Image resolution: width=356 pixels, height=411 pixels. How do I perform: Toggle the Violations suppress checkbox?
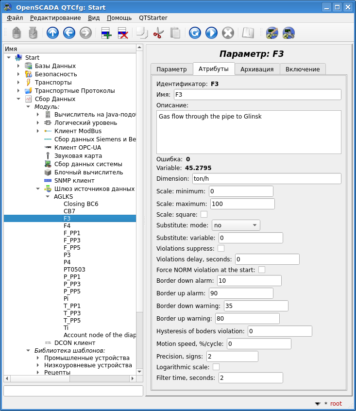(x=221, y=248)
